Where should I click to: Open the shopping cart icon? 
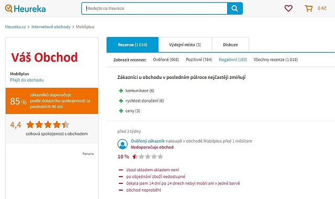coord(308,8)
